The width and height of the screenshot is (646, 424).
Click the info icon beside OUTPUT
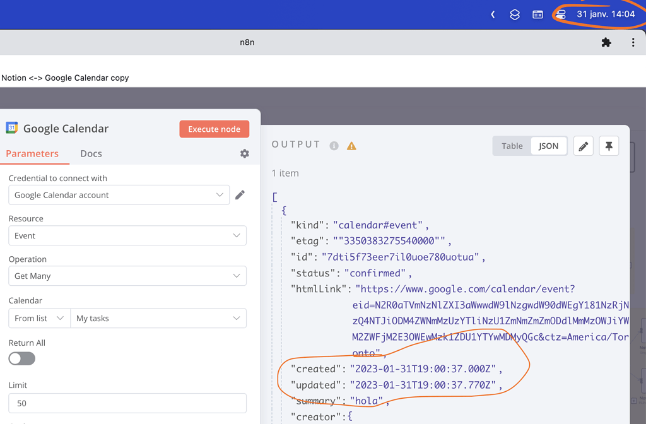click(x=334, y=145)
